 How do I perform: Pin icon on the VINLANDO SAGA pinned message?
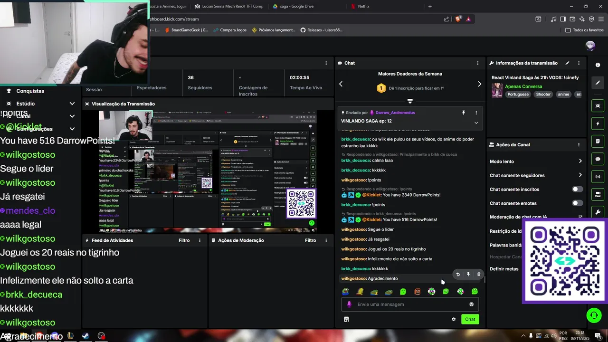tap(464, 113)
